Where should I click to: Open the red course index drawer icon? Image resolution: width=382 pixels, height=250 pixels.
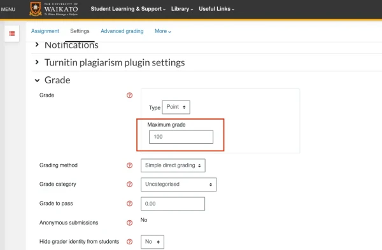(x=11, y=33)
